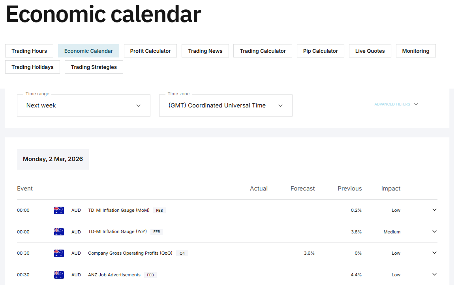Click the TD-MI Inflation Gauge (MoM) event name
Viewport: 454px width, 285px height.
coord(119,210)
